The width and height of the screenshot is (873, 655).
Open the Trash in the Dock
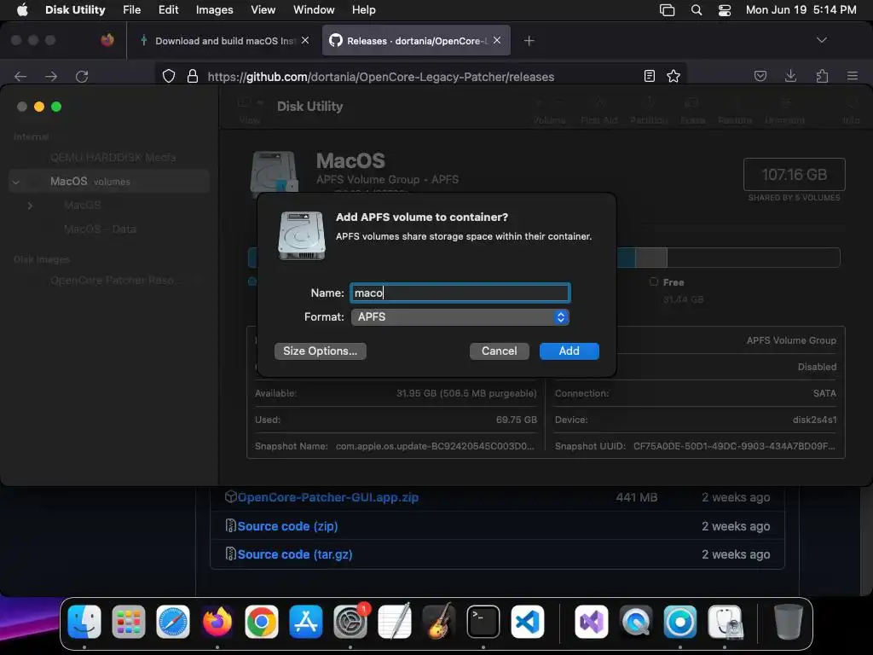click(789, 621)
